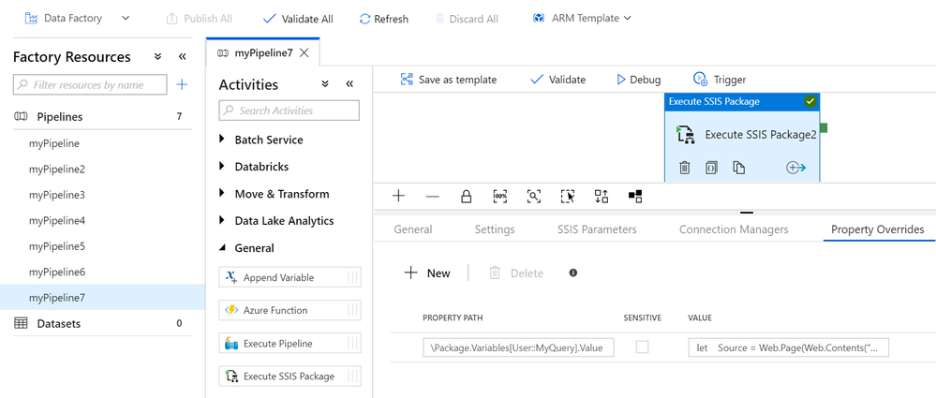Click the view code icon on the SSIS activity
This screenshot has height=398, width=936.
(x=711, y=168)
